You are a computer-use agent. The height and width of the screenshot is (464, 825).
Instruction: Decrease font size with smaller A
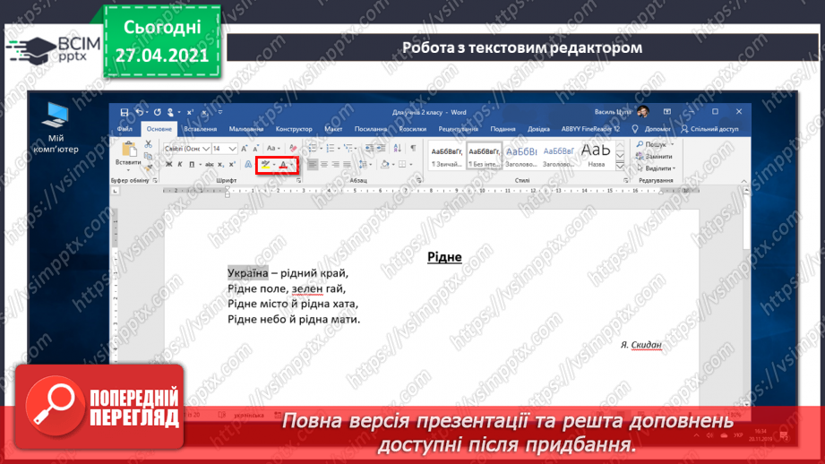[x=255, y=149]
